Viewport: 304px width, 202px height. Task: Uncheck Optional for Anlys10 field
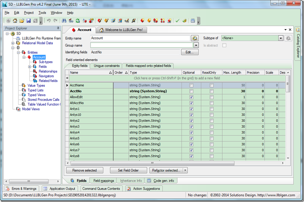[191, 115]
